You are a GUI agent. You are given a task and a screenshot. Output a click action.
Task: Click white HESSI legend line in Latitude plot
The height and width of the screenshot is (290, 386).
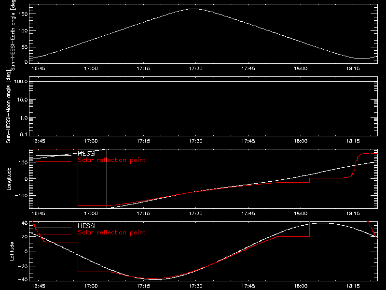(54, 228)
